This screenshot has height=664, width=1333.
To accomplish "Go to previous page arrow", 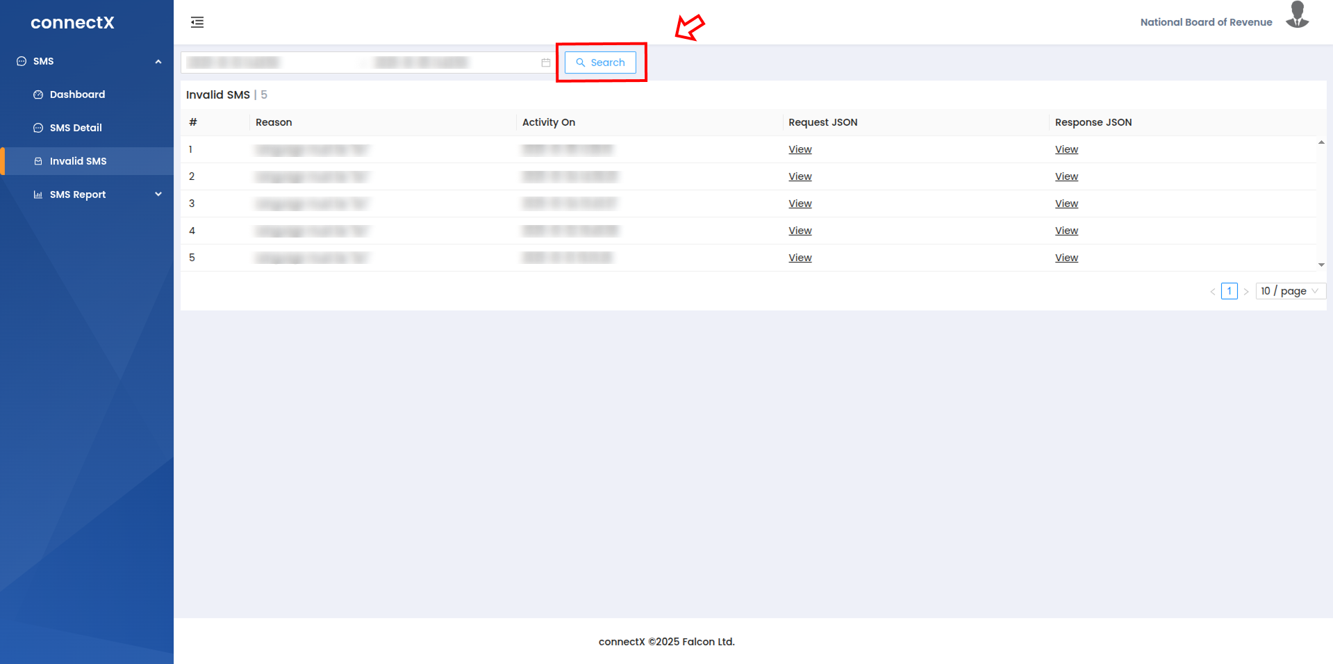I will coord(1213,292).
